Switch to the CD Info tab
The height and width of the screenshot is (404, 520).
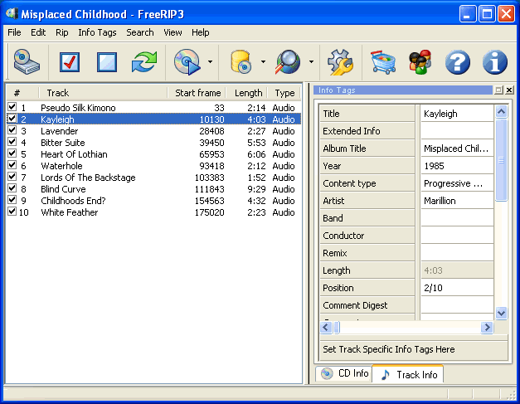(344, 374)
